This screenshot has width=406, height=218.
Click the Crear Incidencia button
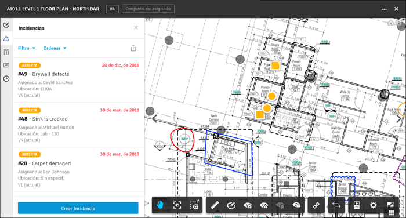coord(78,208)
